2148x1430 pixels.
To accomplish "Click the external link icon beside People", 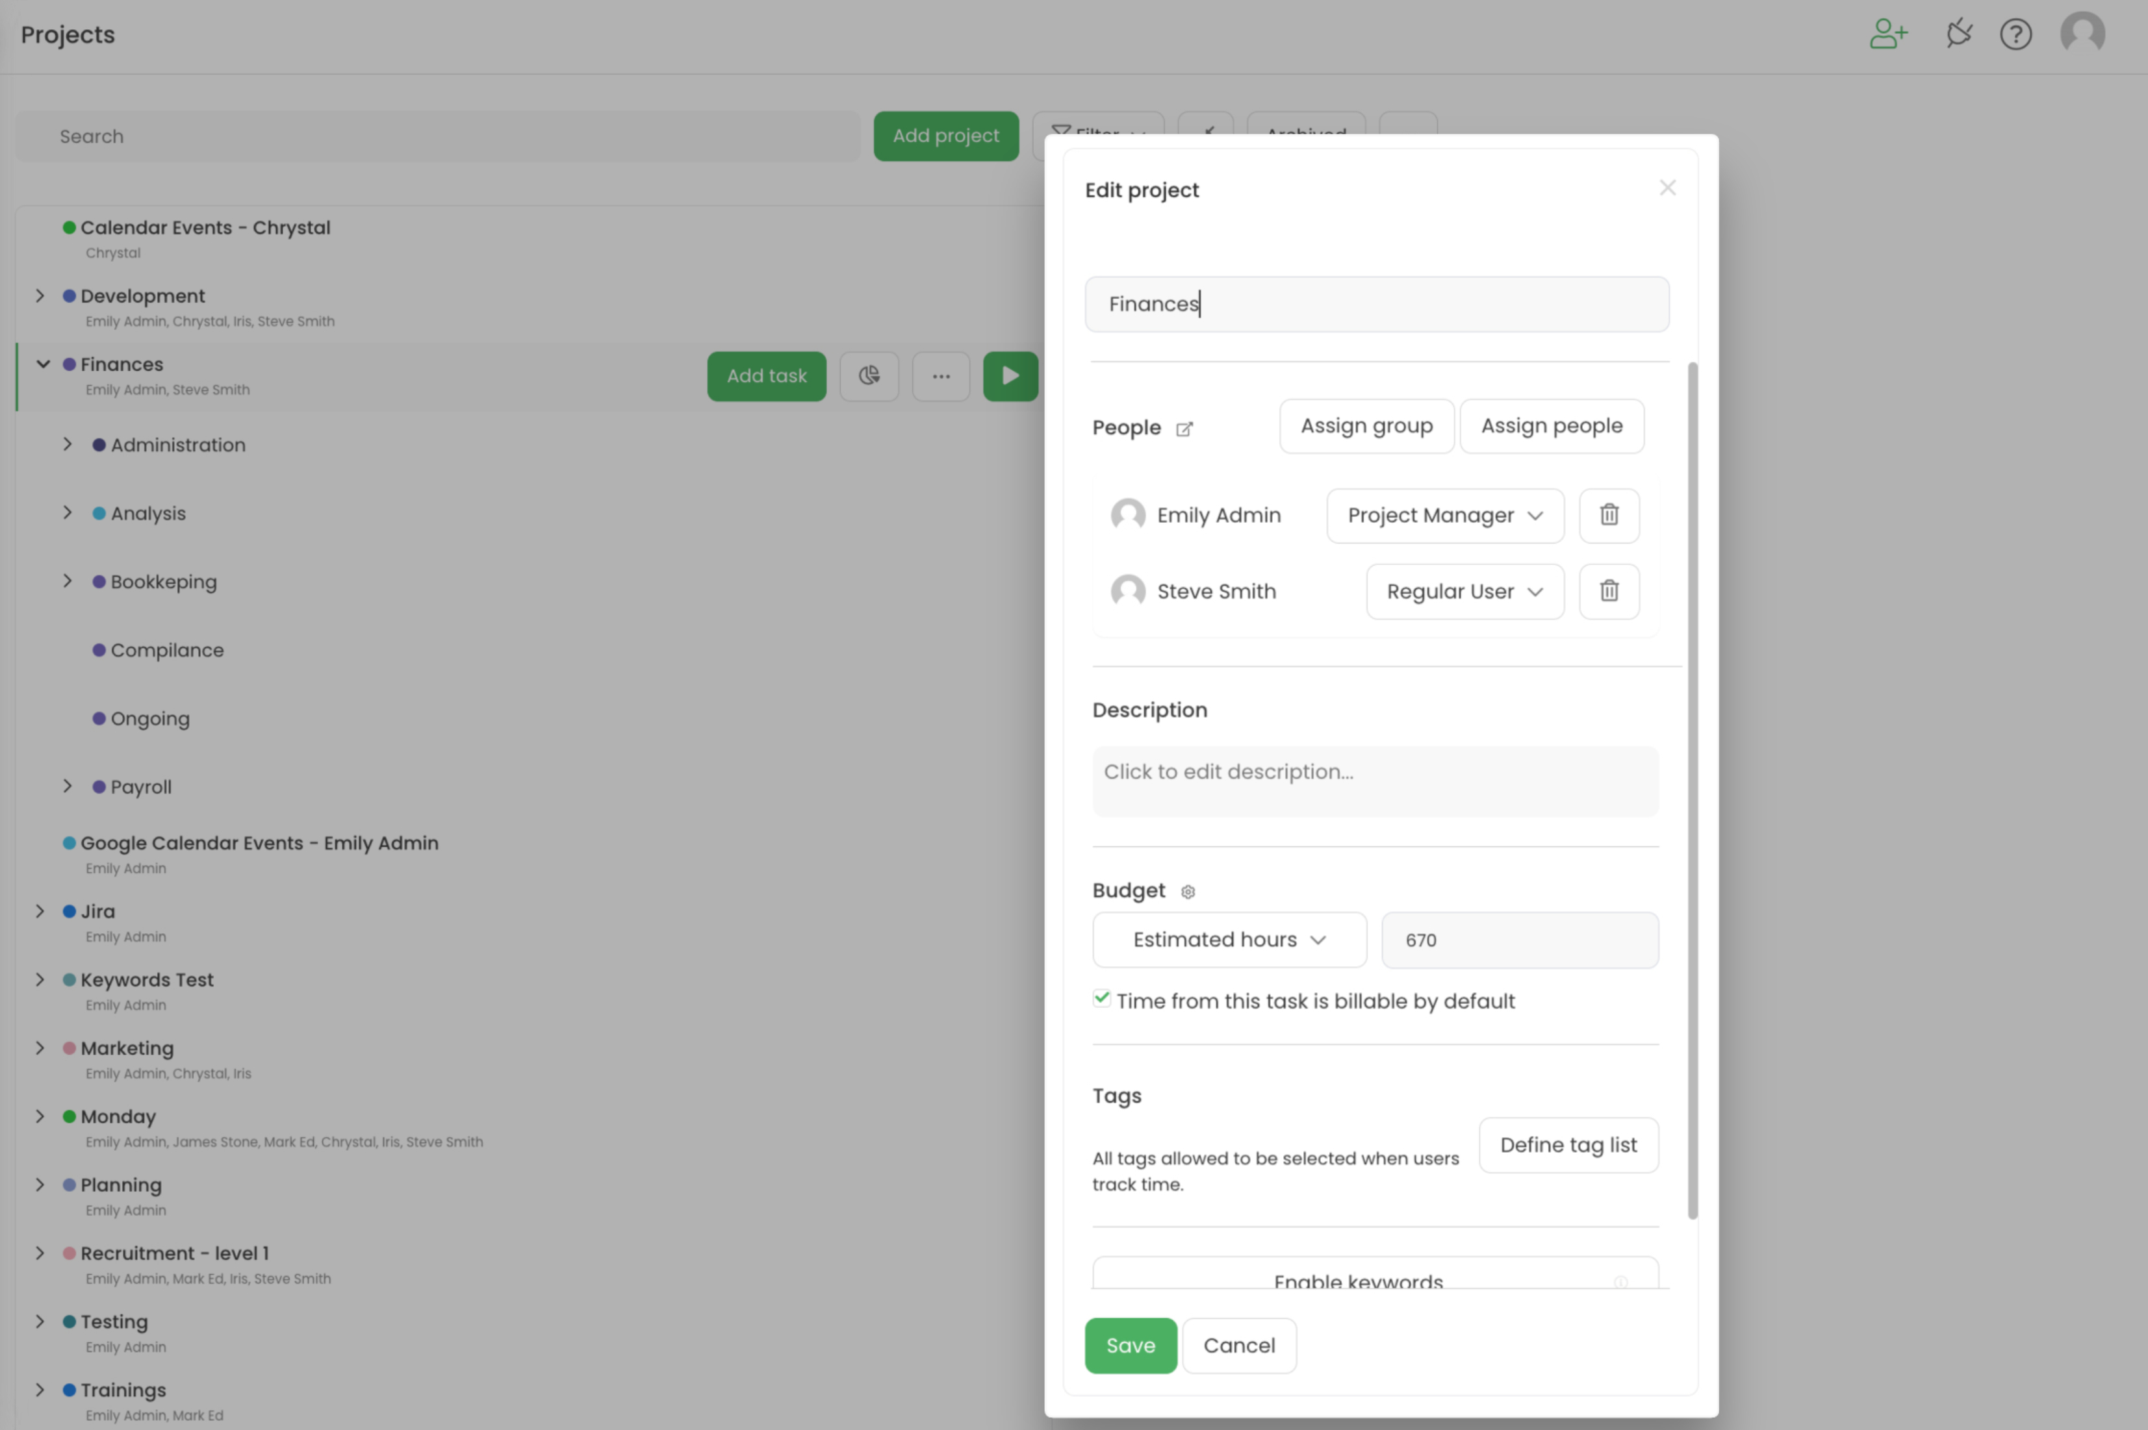I will point(1184,429).
